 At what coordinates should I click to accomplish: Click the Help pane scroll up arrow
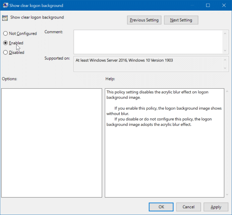[227, 92]
